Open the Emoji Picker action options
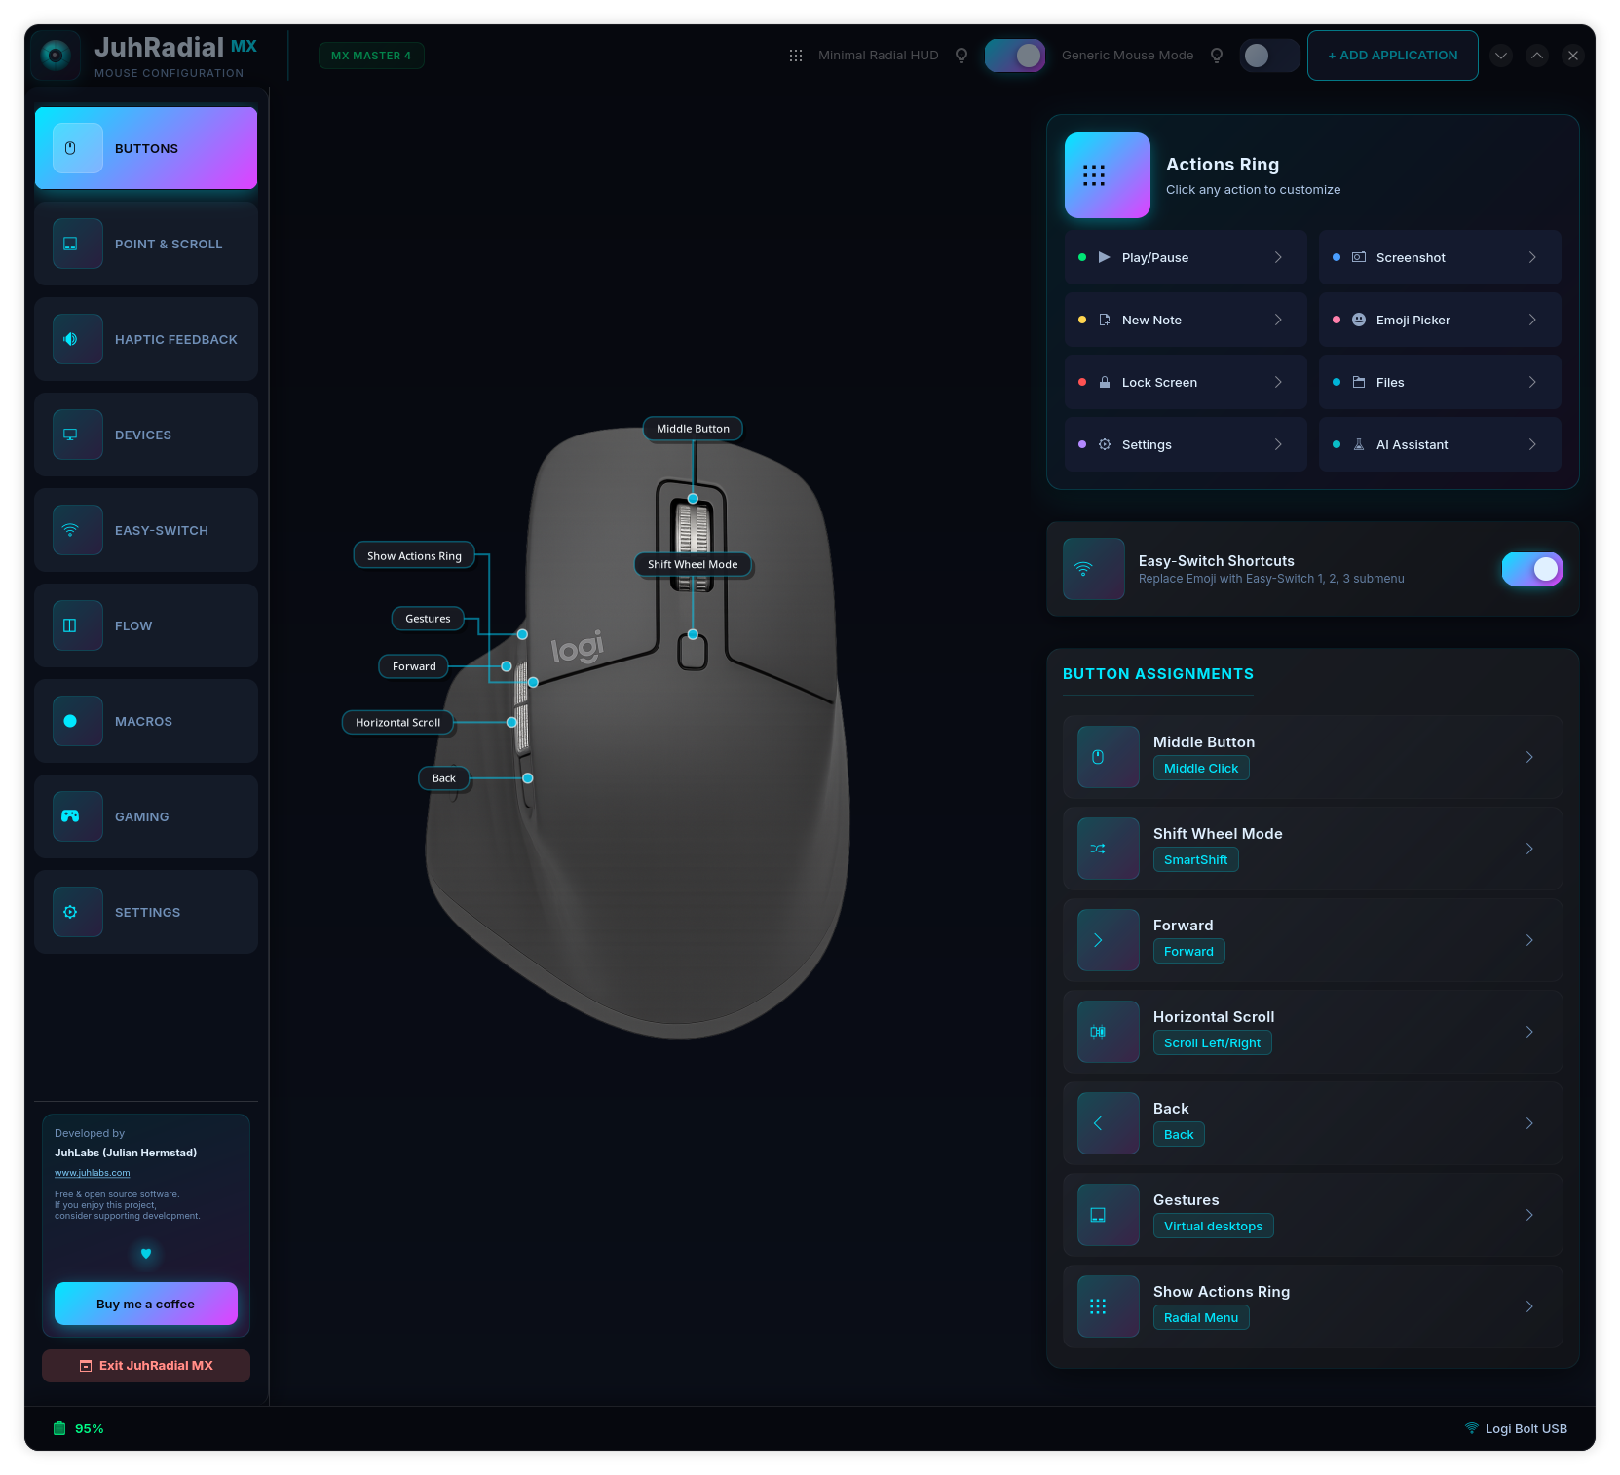This screenshot has height=1475, width=1620. 1440,320
